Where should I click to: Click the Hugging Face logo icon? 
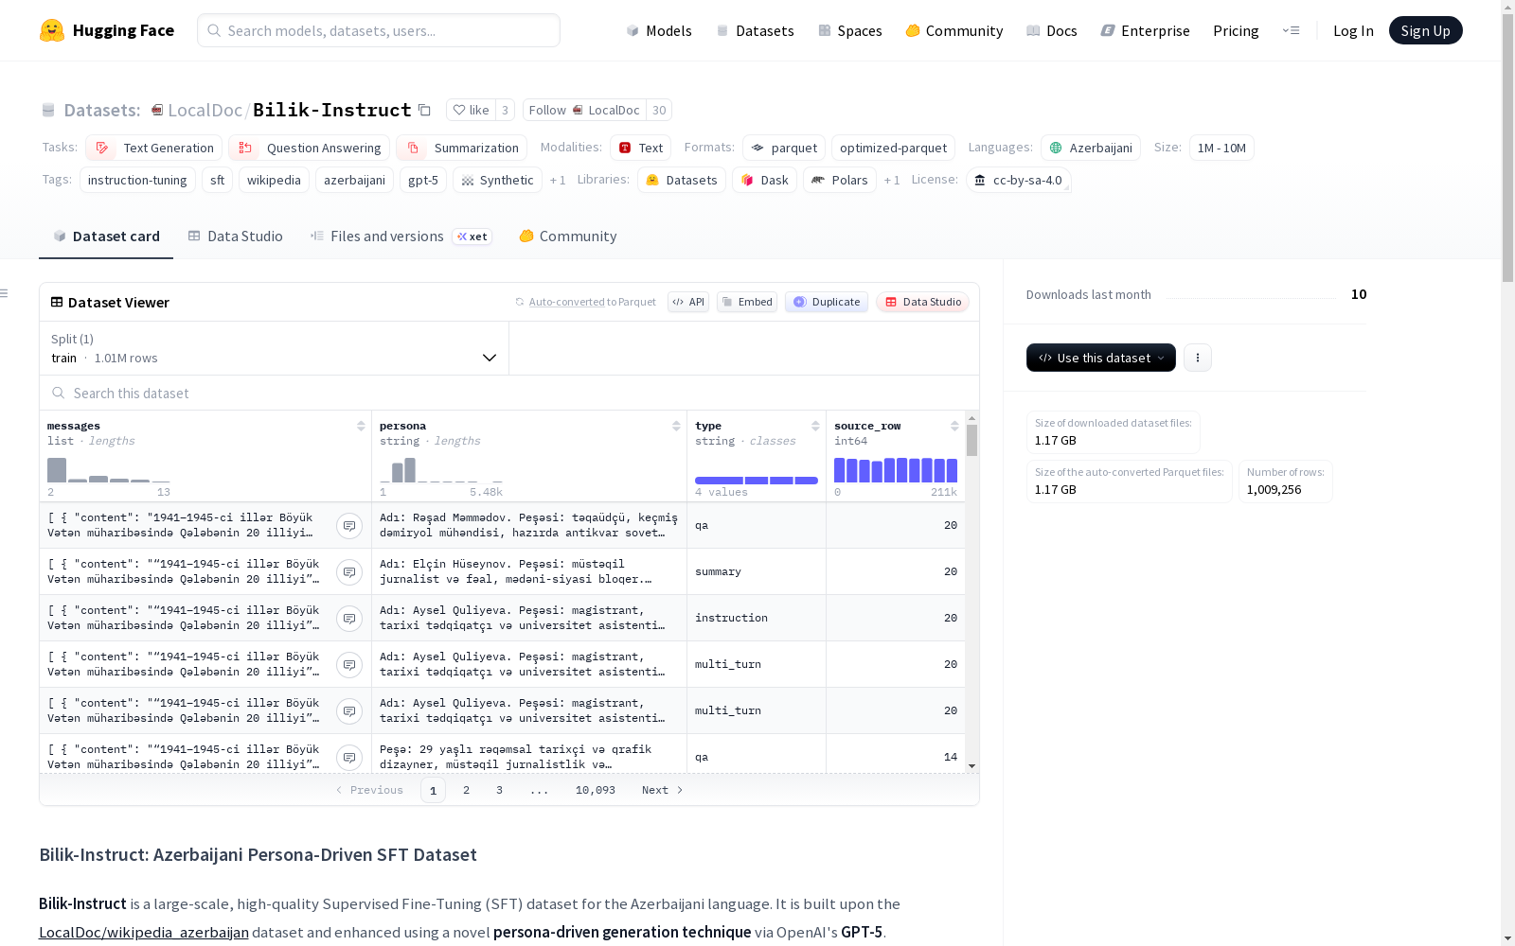point(52,30)
